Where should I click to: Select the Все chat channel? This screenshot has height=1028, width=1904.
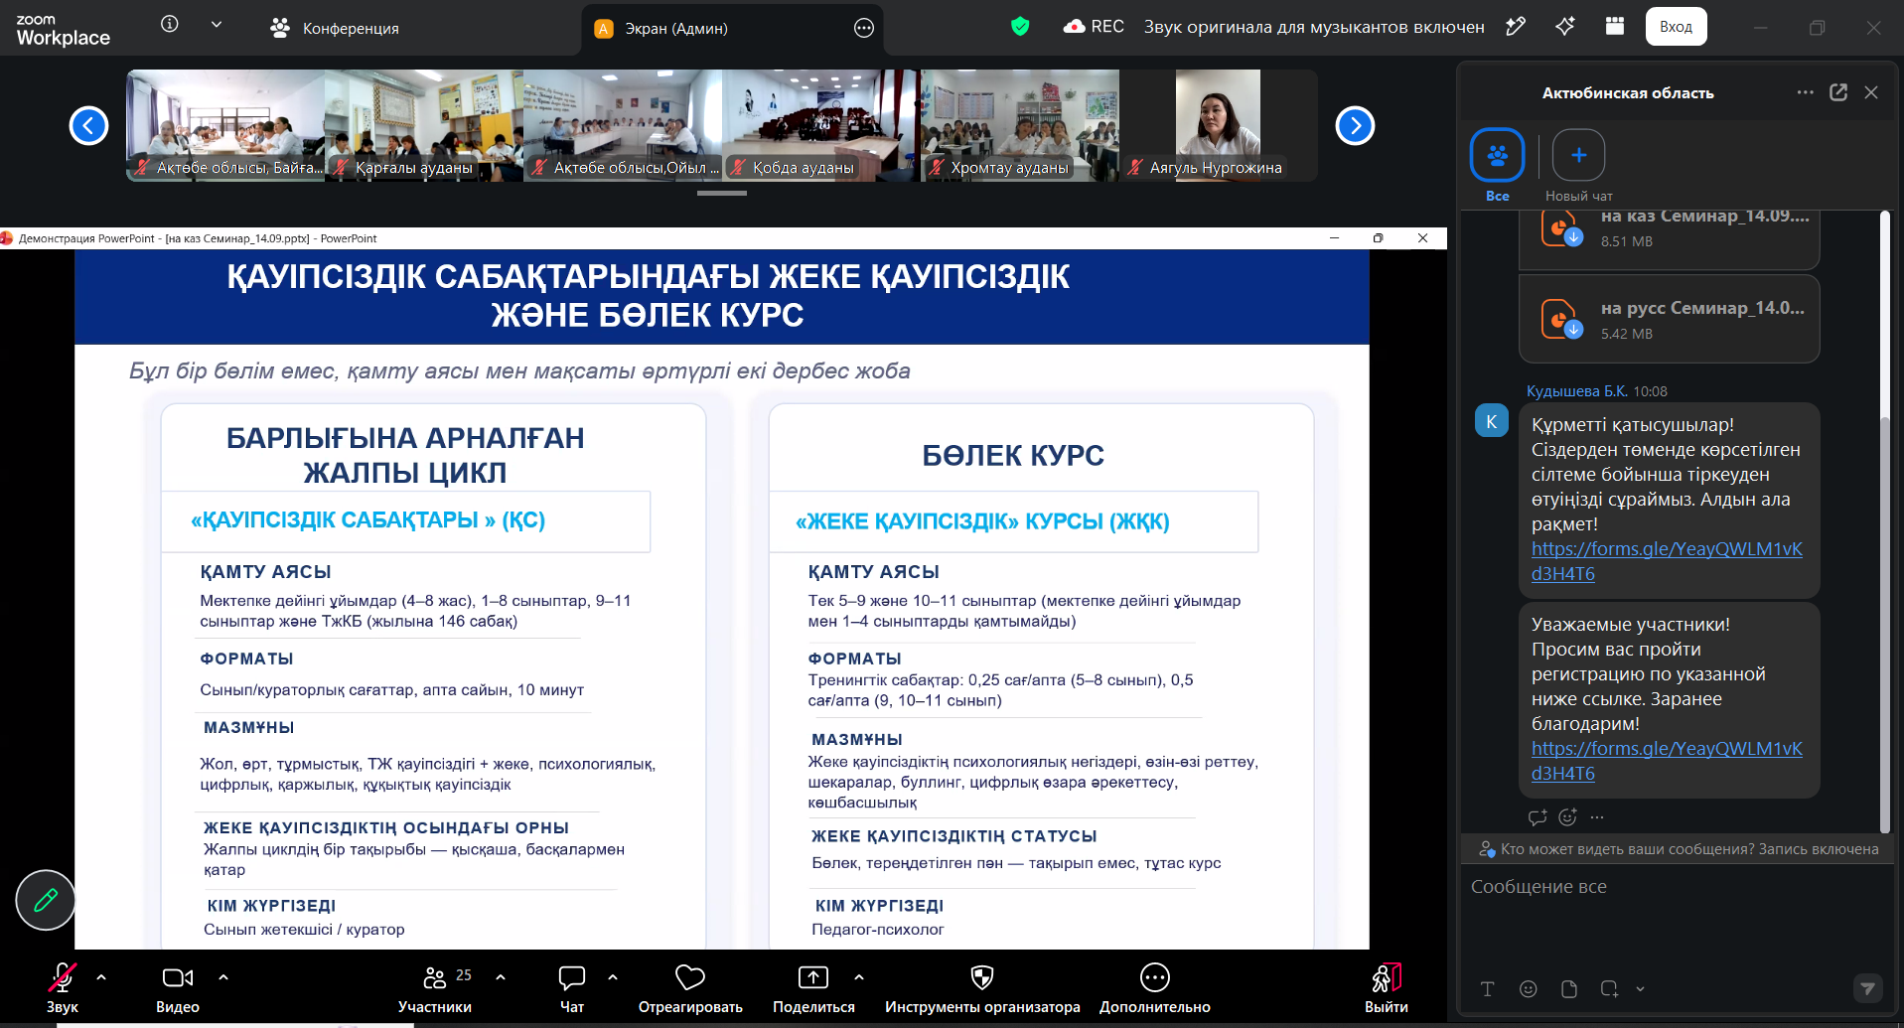point(1497,165)
